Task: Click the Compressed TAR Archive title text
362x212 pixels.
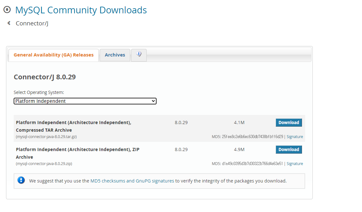Action: click(x=73, y=126)
